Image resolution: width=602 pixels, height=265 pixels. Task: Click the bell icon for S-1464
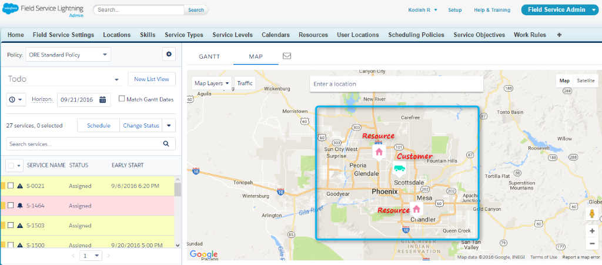pos(20,206)
